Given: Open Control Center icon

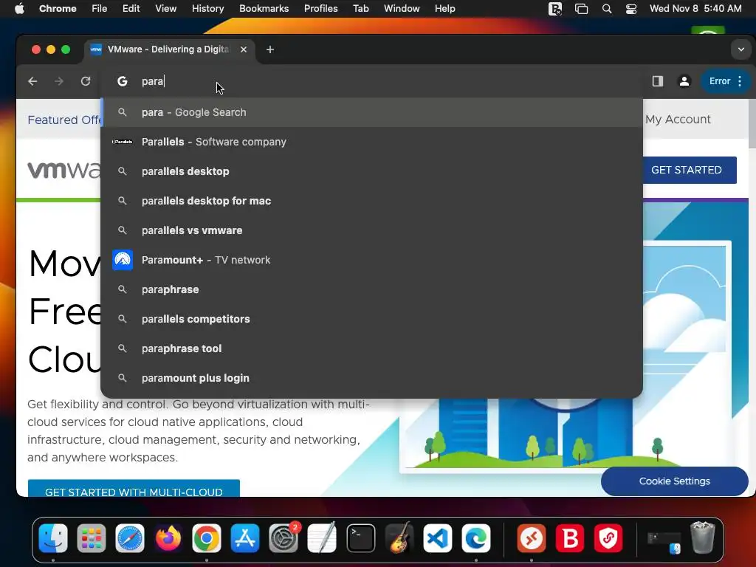Looking at the screenshot, I should [x=631, y=9].
